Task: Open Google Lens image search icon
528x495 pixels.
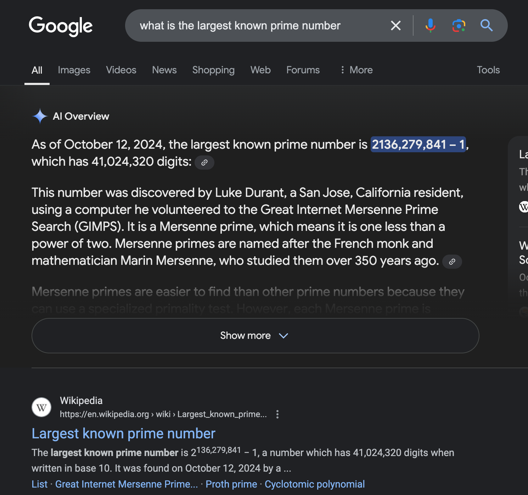Action: tap(459, 25)
